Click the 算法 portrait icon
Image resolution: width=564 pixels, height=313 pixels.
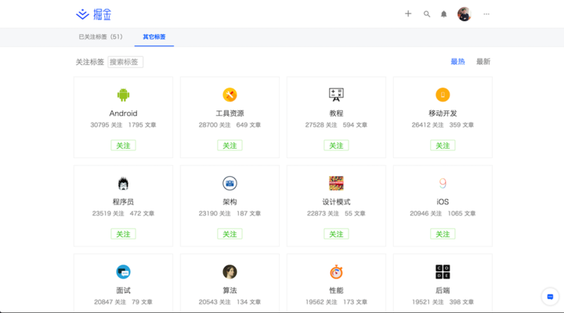click(x=230, y=272)
